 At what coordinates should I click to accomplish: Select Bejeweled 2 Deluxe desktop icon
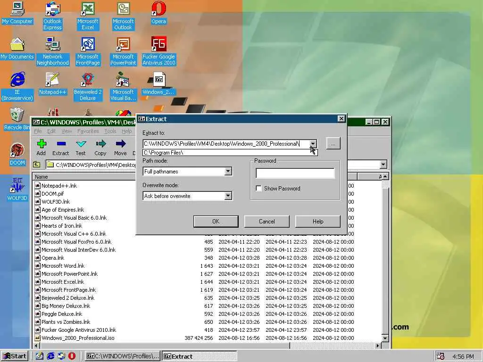pyautogui.click(x=88, y=87)
